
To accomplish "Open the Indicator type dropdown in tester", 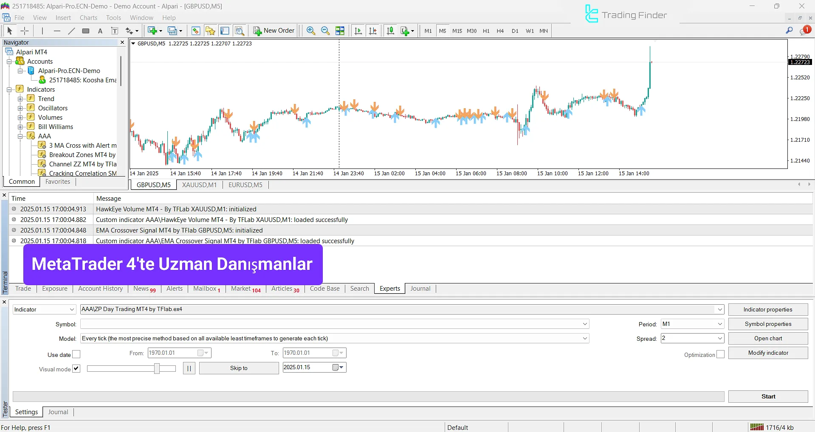I will click(44, 309).
